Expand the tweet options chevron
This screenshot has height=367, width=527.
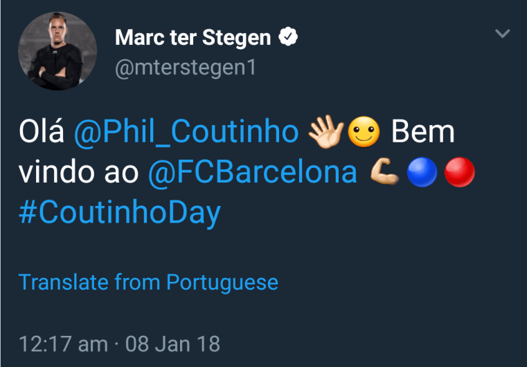click(503, 33)
